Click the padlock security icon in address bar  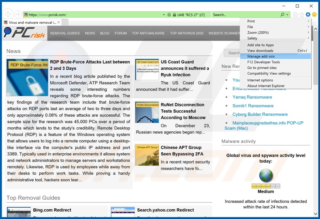tap(175, 15)
